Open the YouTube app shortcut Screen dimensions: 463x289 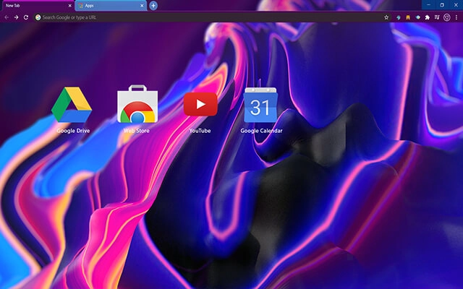pyautogui.click(x=200, y=104)
